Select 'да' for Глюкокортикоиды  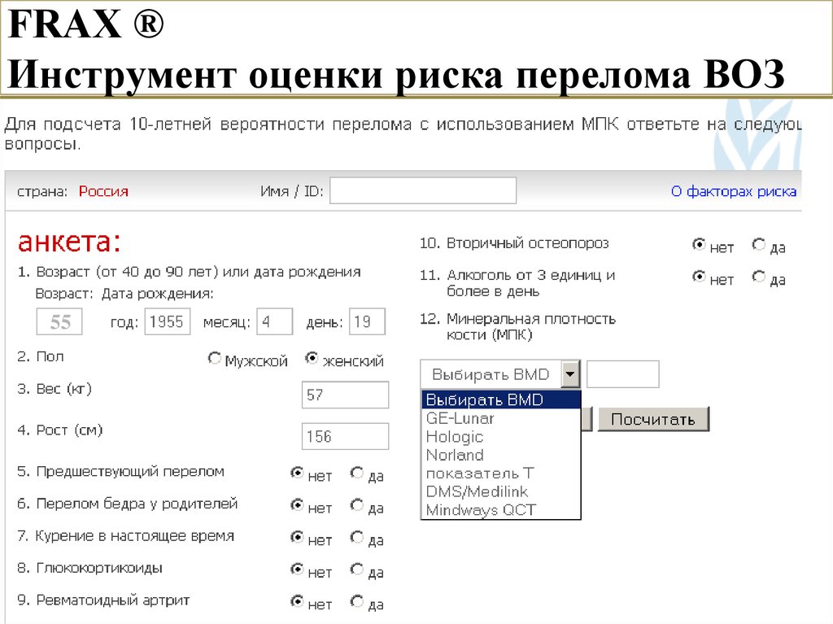click(x=356, y=569)
